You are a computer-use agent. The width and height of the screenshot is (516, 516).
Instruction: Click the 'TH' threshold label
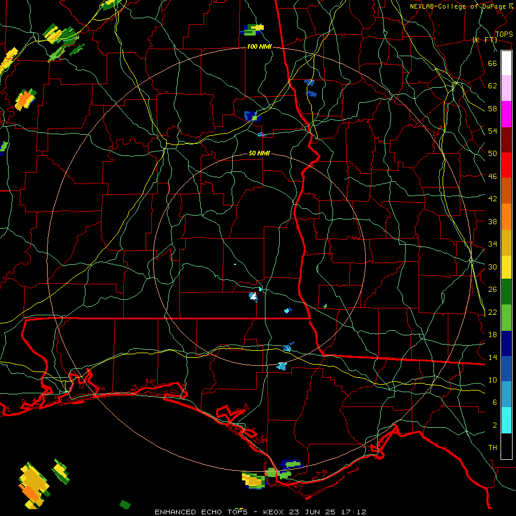point(492,447)
